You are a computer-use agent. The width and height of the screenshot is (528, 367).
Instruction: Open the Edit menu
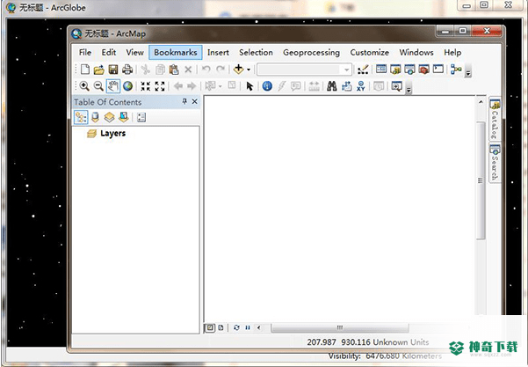109,52
